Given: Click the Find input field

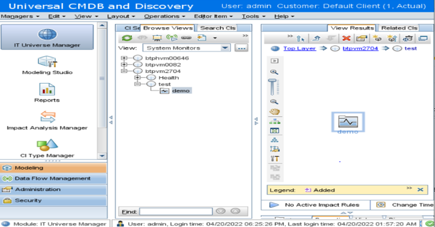Looking at the screenshot, I should [176, 211].
